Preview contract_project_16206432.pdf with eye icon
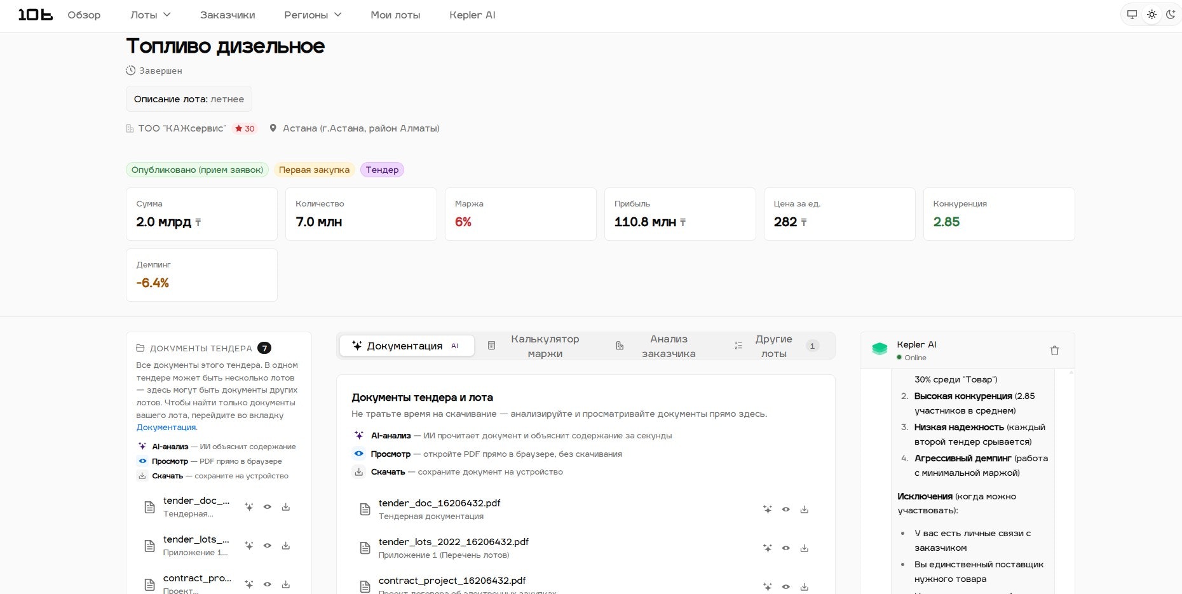1182x594 pixels. click(786, 587)
